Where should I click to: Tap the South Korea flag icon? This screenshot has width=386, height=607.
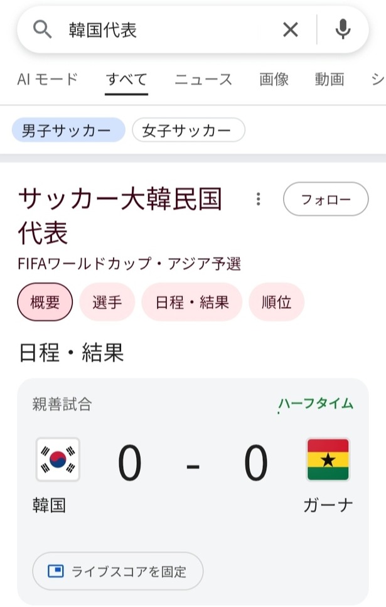click(59, 461)
